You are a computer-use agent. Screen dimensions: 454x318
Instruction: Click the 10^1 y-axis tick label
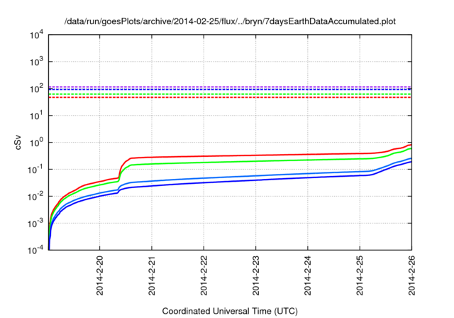point(36,116)
